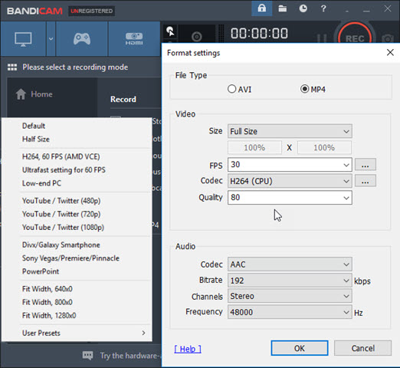400x368 pixels.
Task: Toggle the webcam overlay icon
Action: pos(197,37)
